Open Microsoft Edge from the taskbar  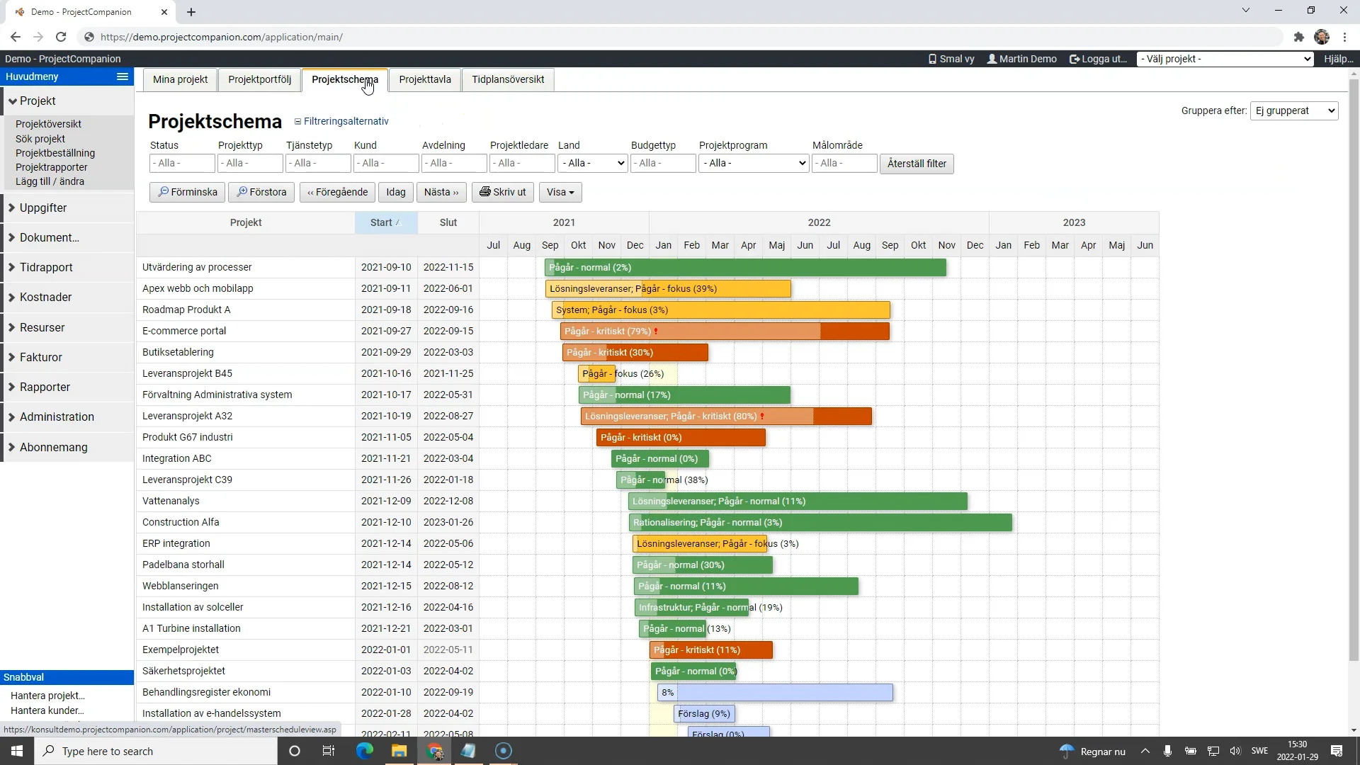point(364,751)
